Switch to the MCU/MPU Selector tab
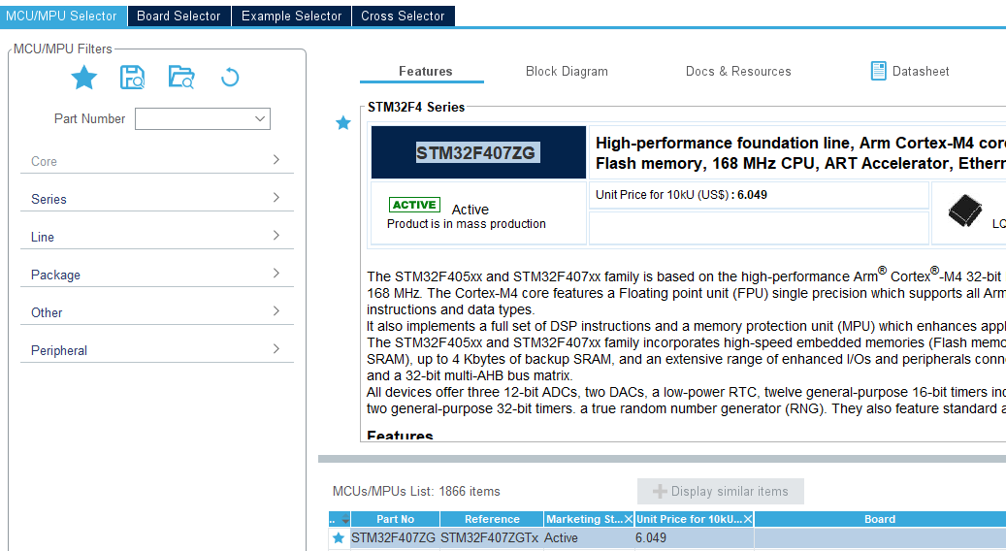 [x=62, y=16]
